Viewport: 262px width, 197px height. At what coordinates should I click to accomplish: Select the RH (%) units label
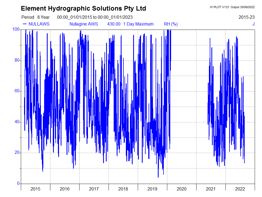(171, 24)
